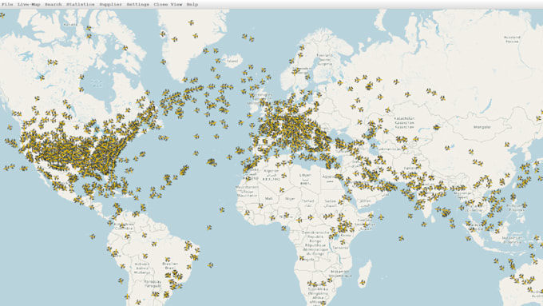Open the Live-Map menu
Image resolution: width=543 pixels, height=306 pixels.
[x=29, y=5]
